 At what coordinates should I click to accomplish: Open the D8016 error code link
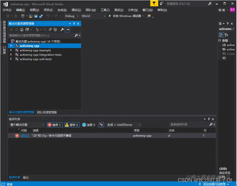[x=24, y=136]
